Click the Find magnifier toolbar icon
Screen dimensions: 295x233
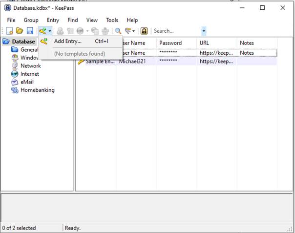(x=118, y=31)
